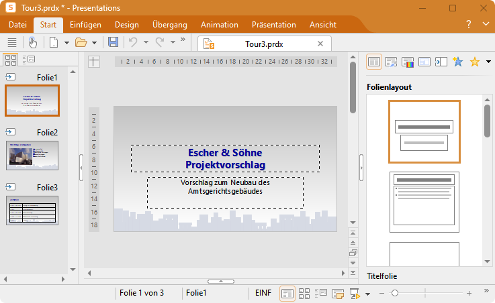Select the Tour3.prdx document tab
This screenshot has height=303, width=495.
(265, 44)
